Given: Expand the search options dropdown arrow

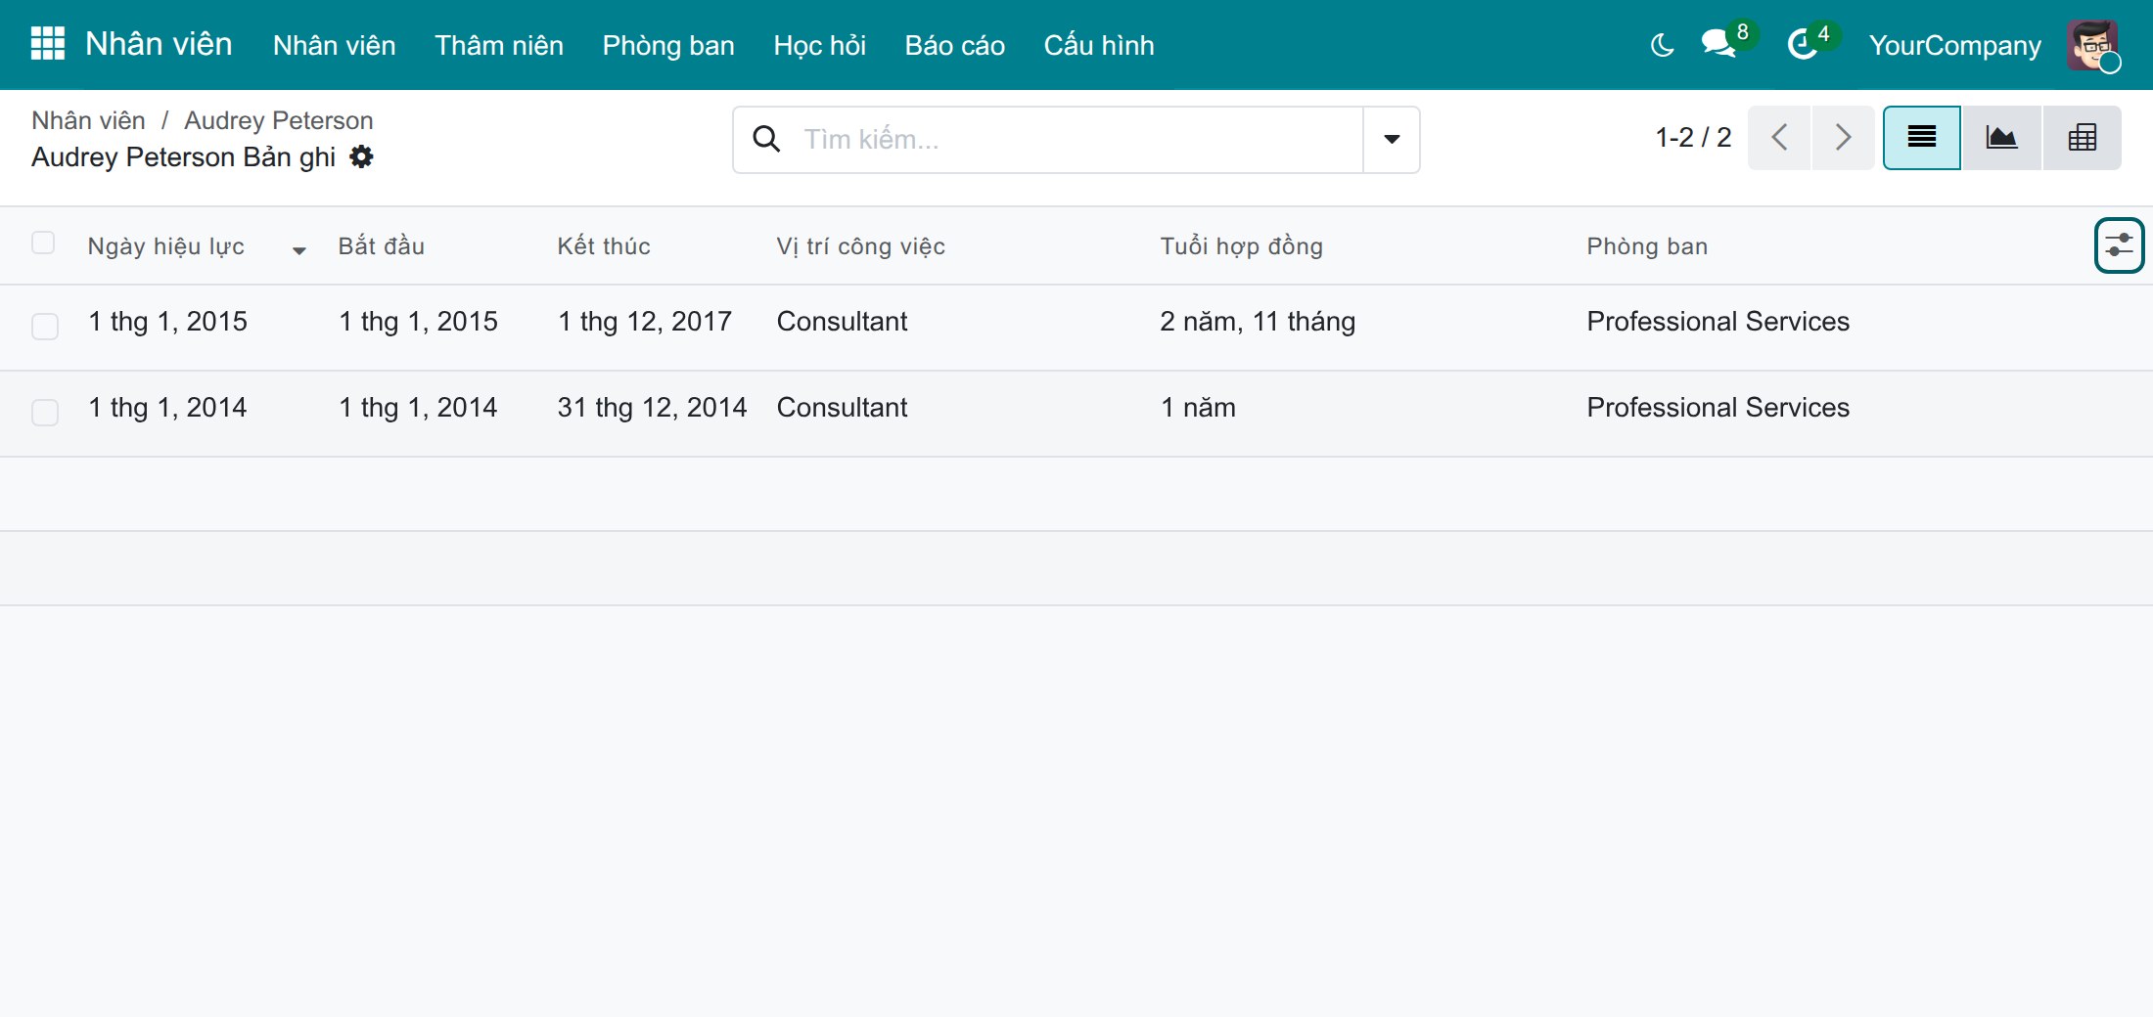Looking at the screenshot, I should (1392, 140).
